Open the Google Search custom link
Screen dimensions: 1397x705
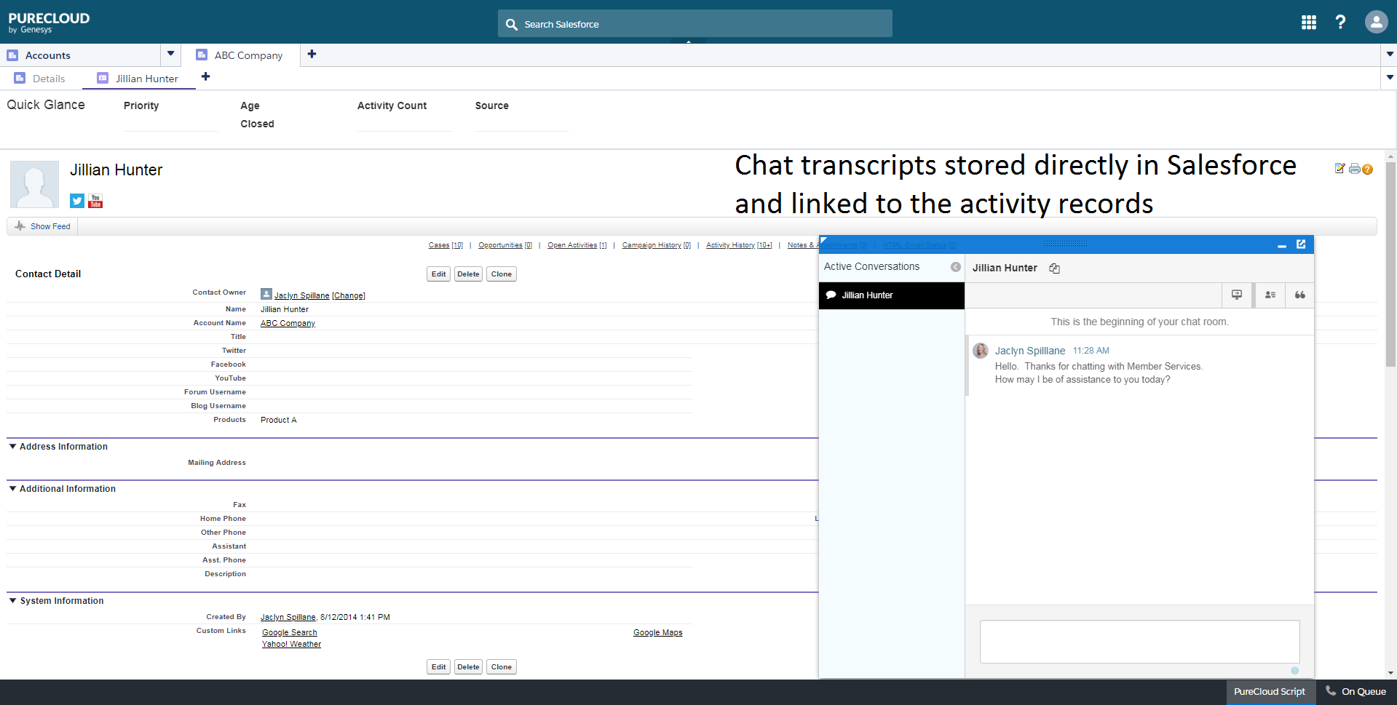[x=290, y=633]
